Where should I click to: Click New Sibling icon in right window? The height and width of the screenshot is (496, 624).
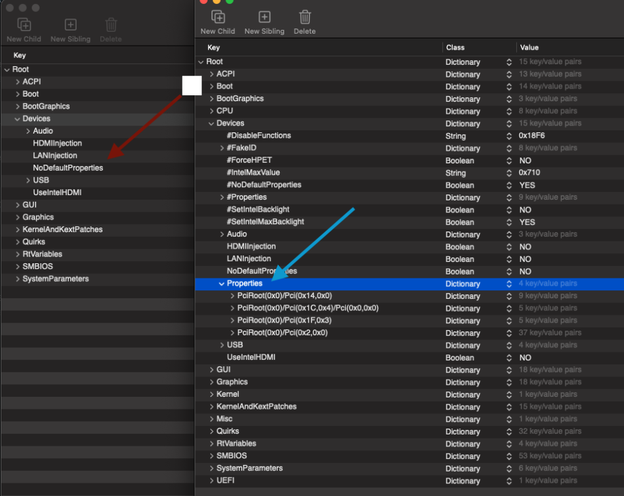click(264, 17)
